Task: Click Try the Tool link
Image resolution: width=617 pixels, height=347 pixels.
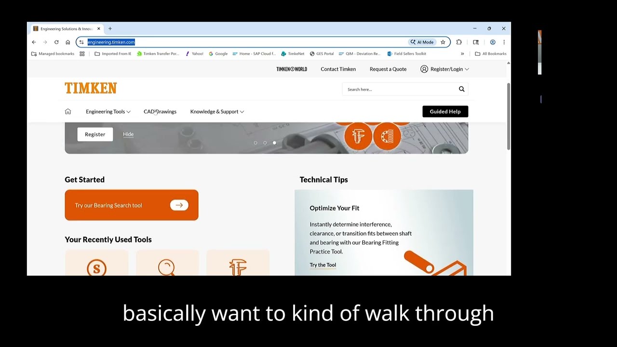Action: [x=323, y=265]
